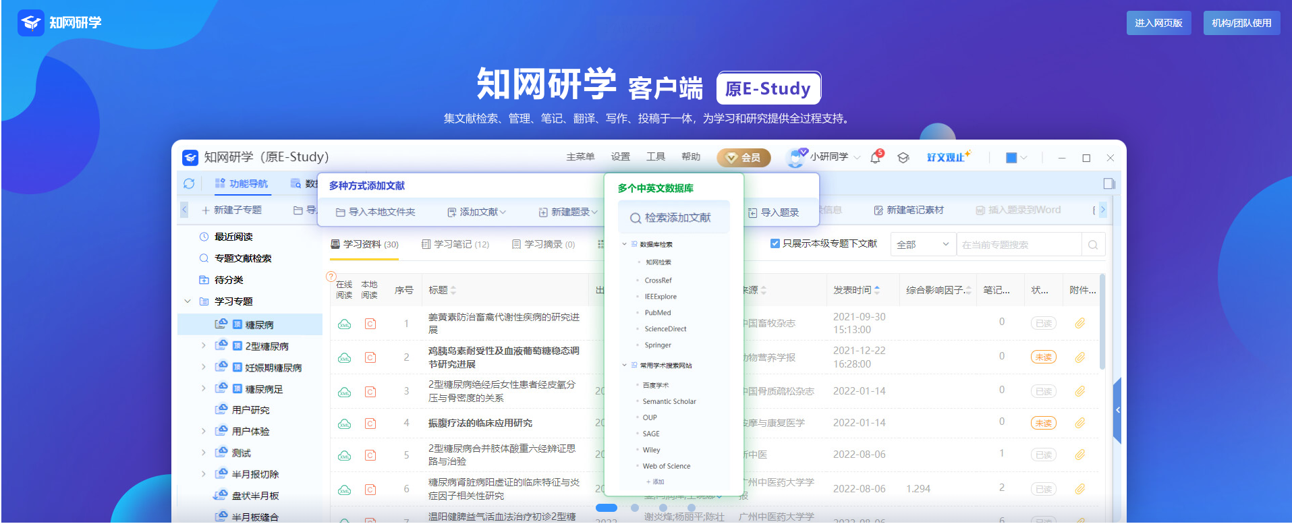Click the table vertical scrollbar
Image resolution: width=1292 pixels, height=524 pixels.
coord(1102,322)
